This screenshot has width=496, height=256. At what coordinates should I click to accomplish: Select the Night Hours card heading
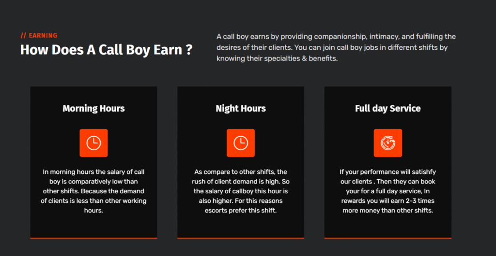[x=241, y=109]
